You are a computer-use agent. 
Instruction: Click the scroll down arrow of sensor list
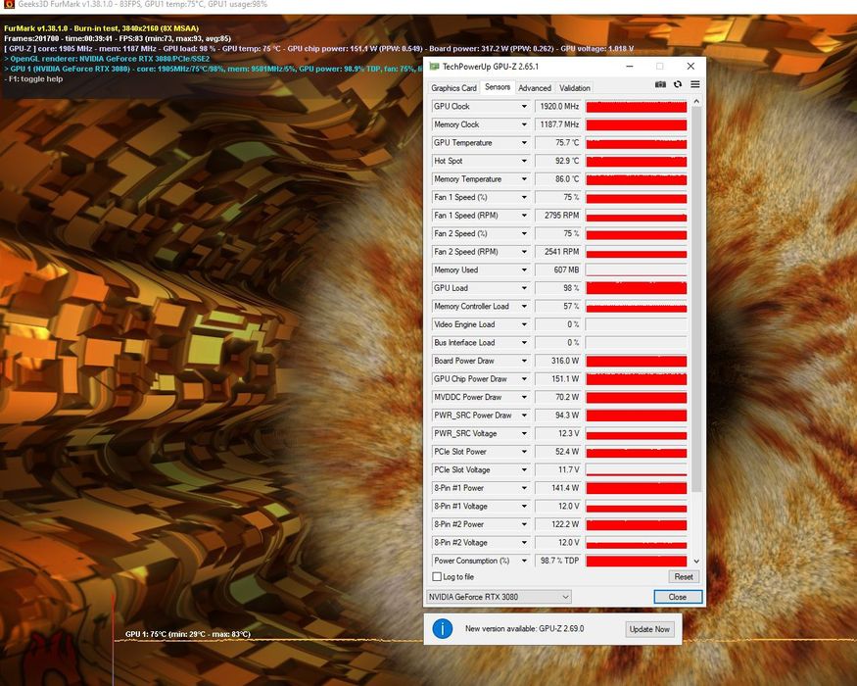pyautogui.click(x=696, y=561)
